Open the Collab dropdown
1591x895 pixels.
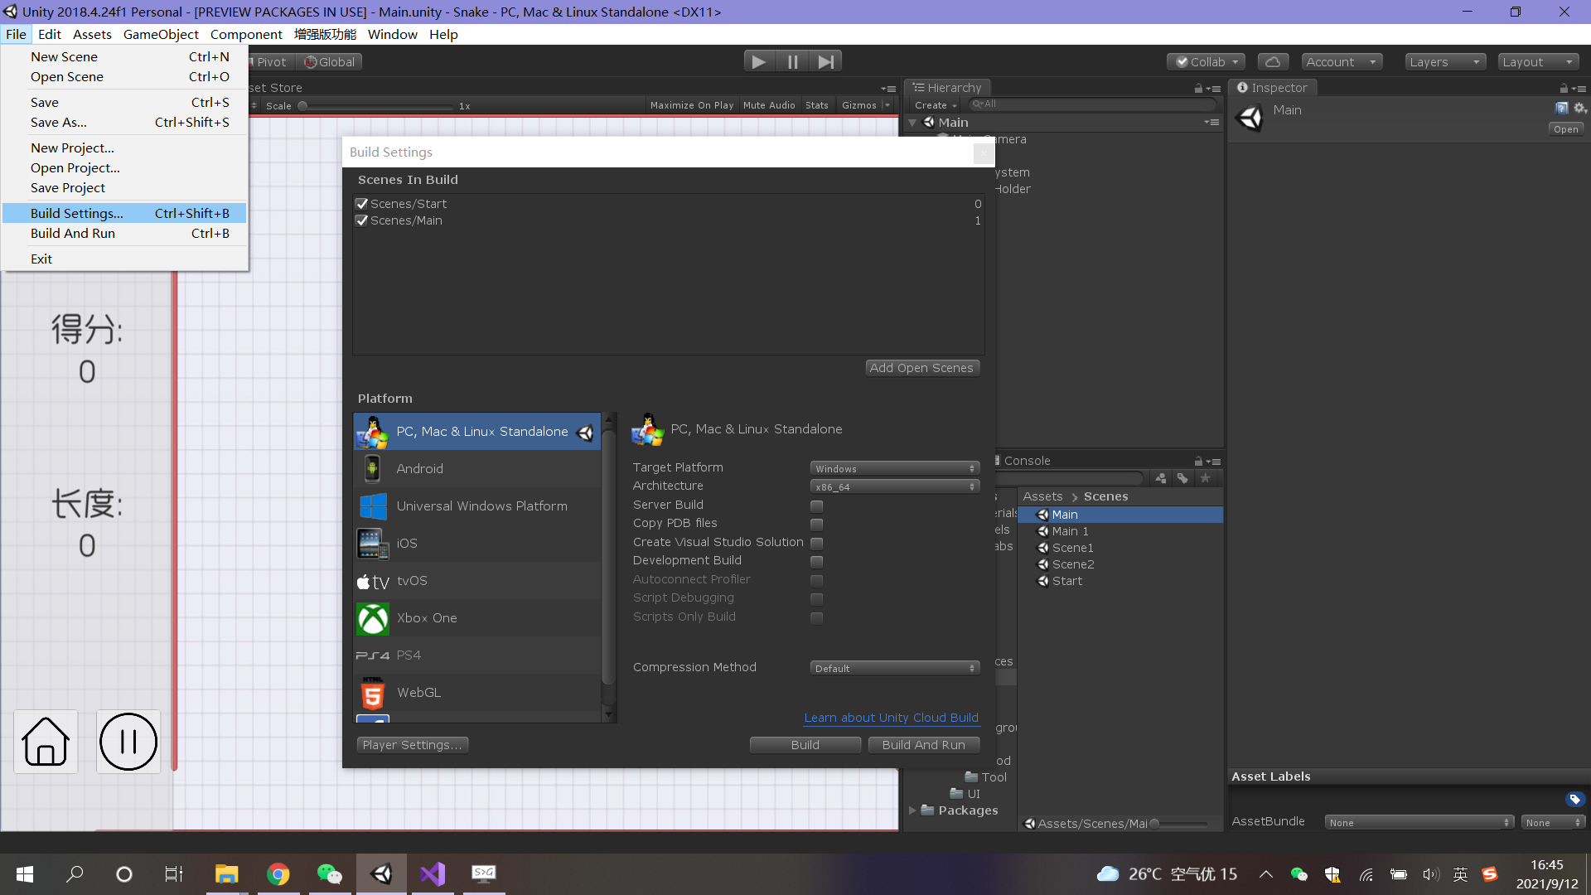(1206, 61)
